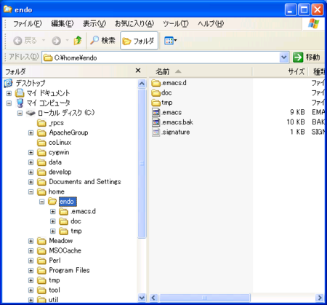This screenshot has height=305, width=327.
Task: Toggle the Folders (フォルダ) pane button
Action: click(x=139, y=41)
